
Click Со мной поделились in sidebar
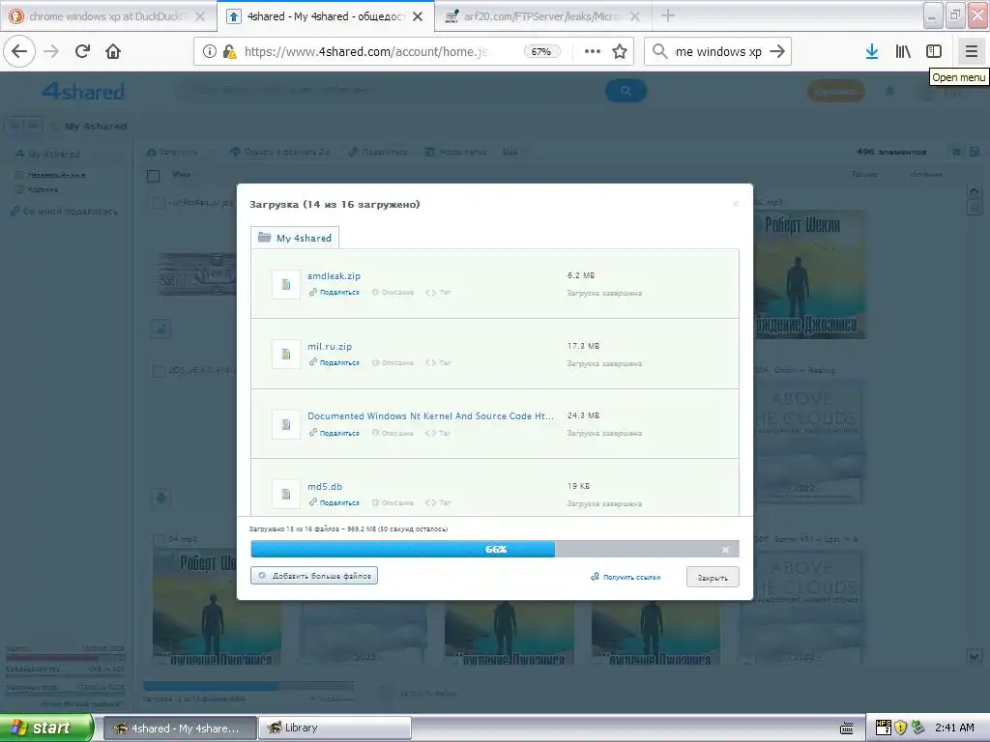65,212
